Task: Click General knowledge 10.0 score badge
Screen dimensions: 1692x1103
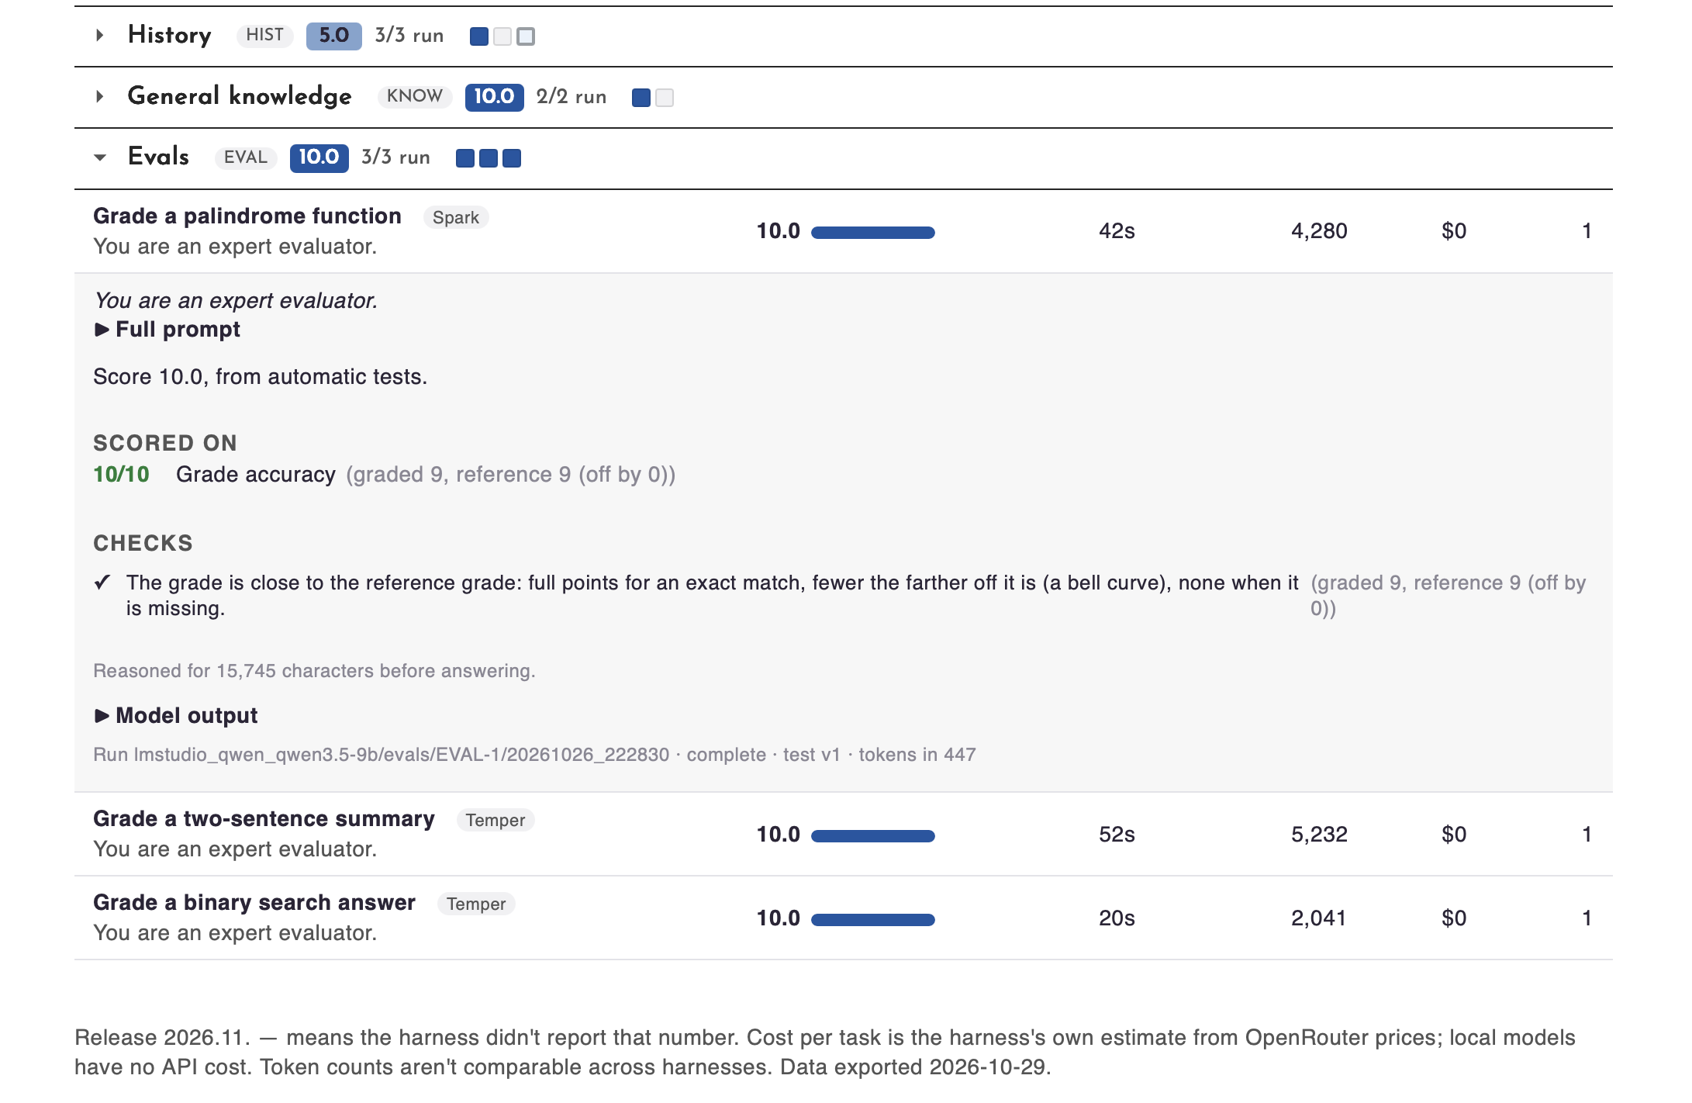Action: [494, 97]
